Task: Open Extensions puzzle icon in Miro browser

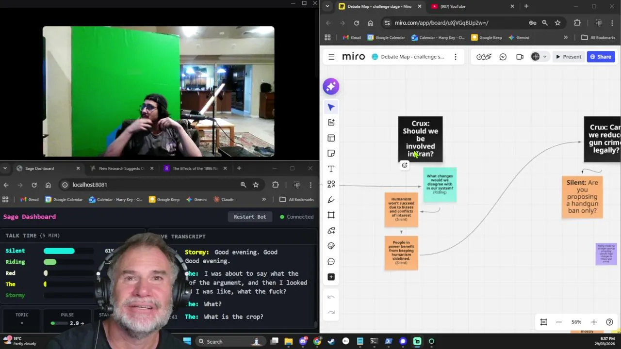Action: [577, 23]
